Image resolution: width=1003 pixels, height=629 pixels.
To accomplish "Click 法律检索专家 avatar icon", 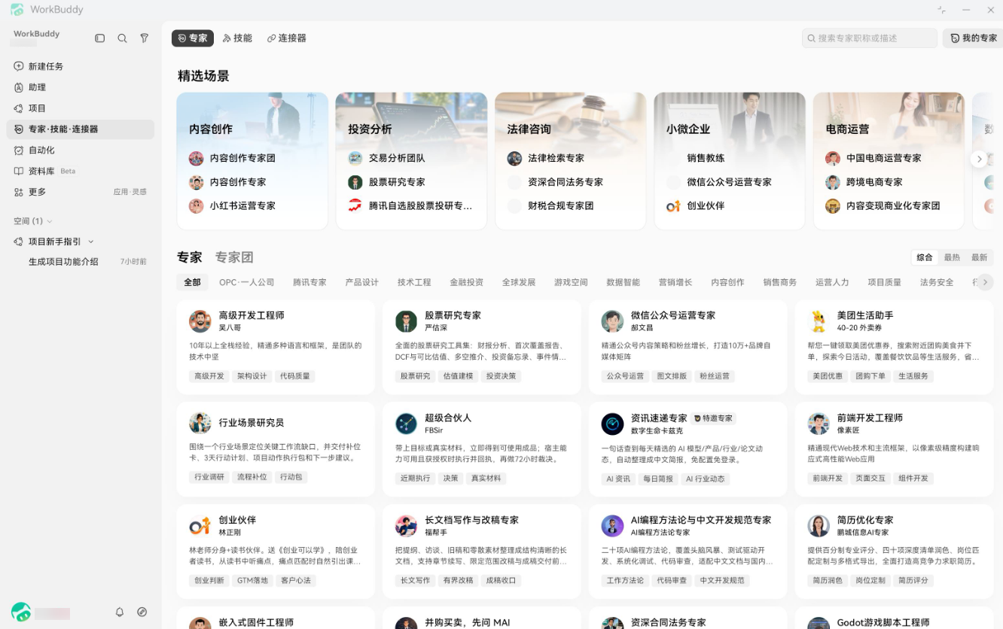I will pos(514,158).
